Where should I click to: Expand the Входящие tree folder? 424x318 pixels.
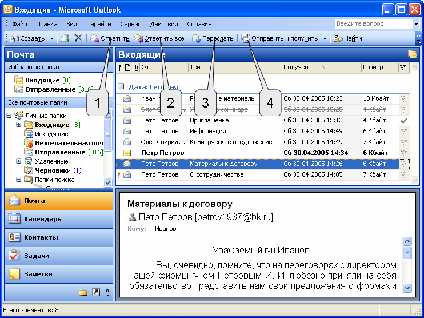tap(18, 125)
